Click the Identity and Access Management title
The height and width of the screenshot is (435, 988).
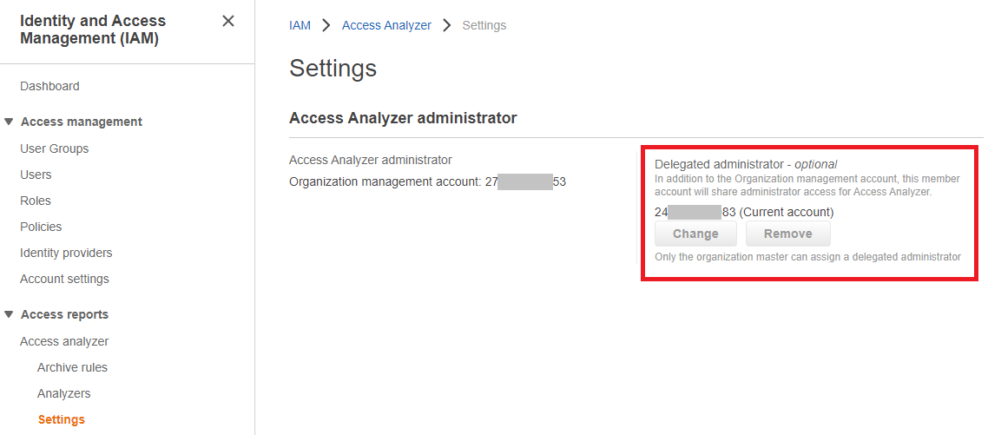[x=93, y=30]
